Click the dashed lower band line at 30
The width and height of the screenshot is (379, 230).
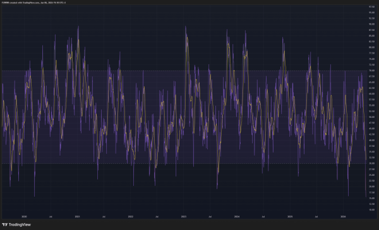tap(184, 163)
